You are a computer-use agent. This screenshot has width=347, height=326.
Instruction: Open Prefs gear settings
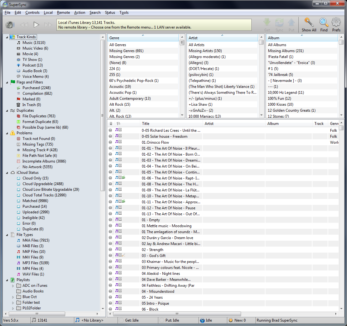click(336, 23)
